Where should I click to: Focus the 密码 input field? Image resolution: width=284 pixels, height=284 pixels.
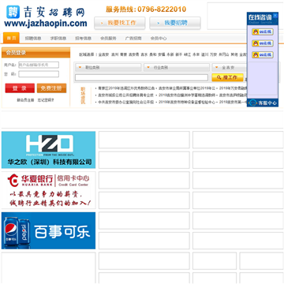click(39, 74)
